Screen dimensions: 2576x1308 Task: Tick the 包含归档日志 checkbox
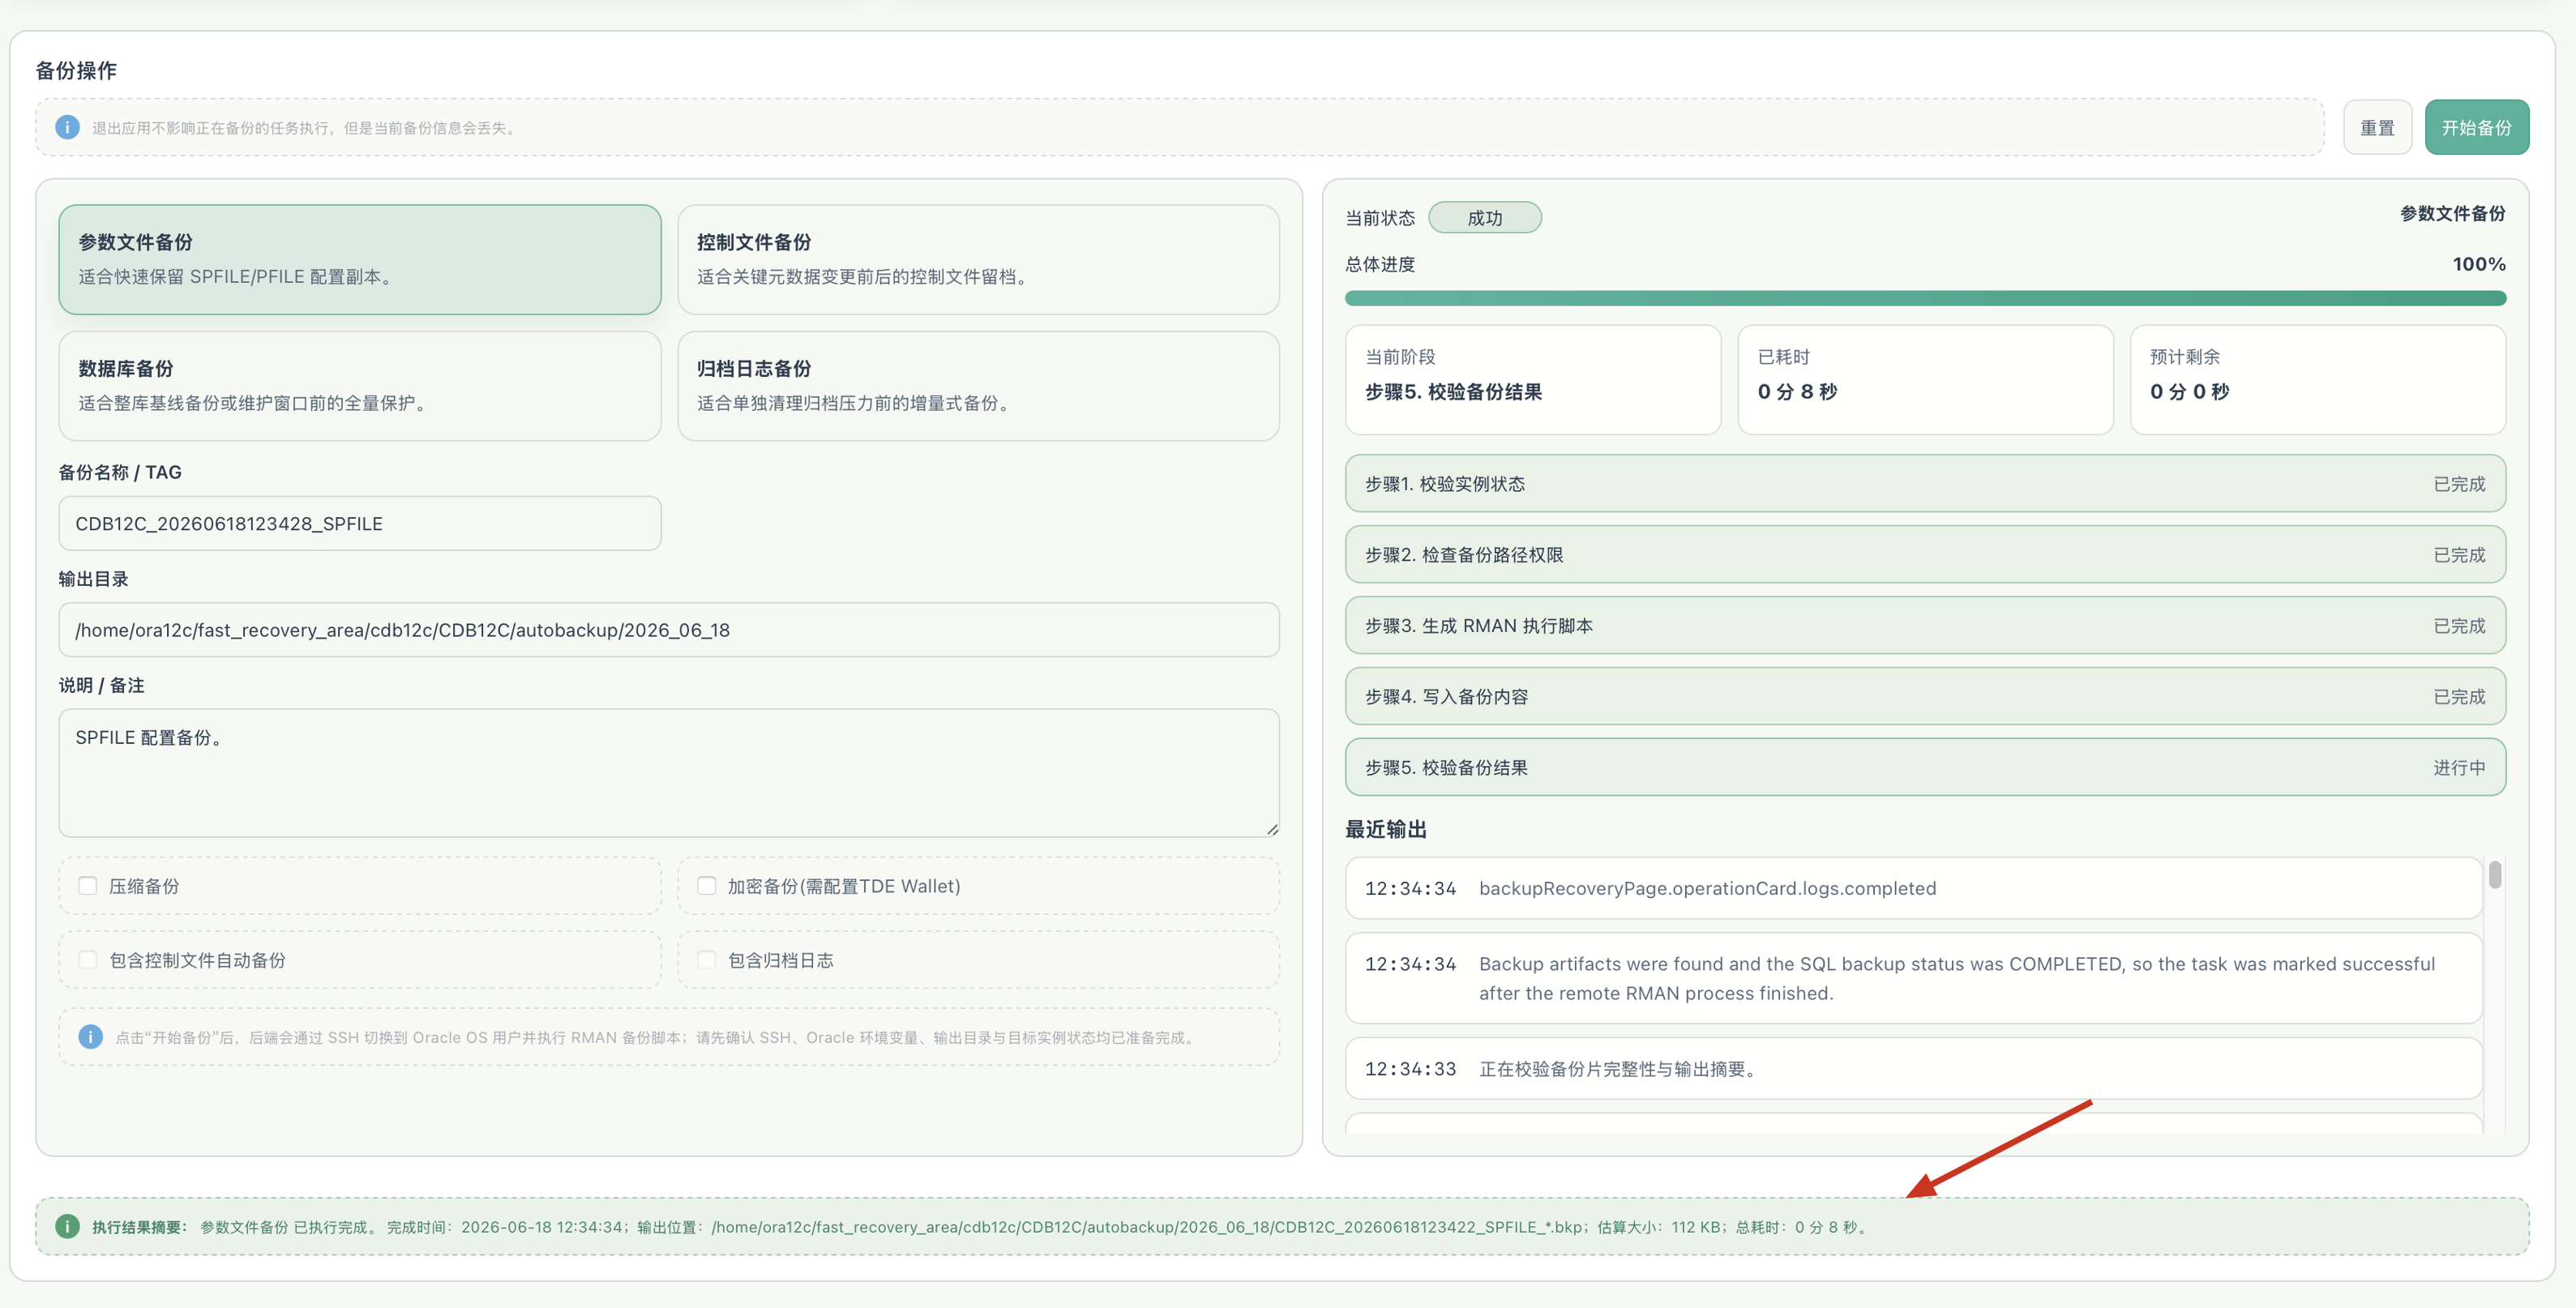[707, 960]
